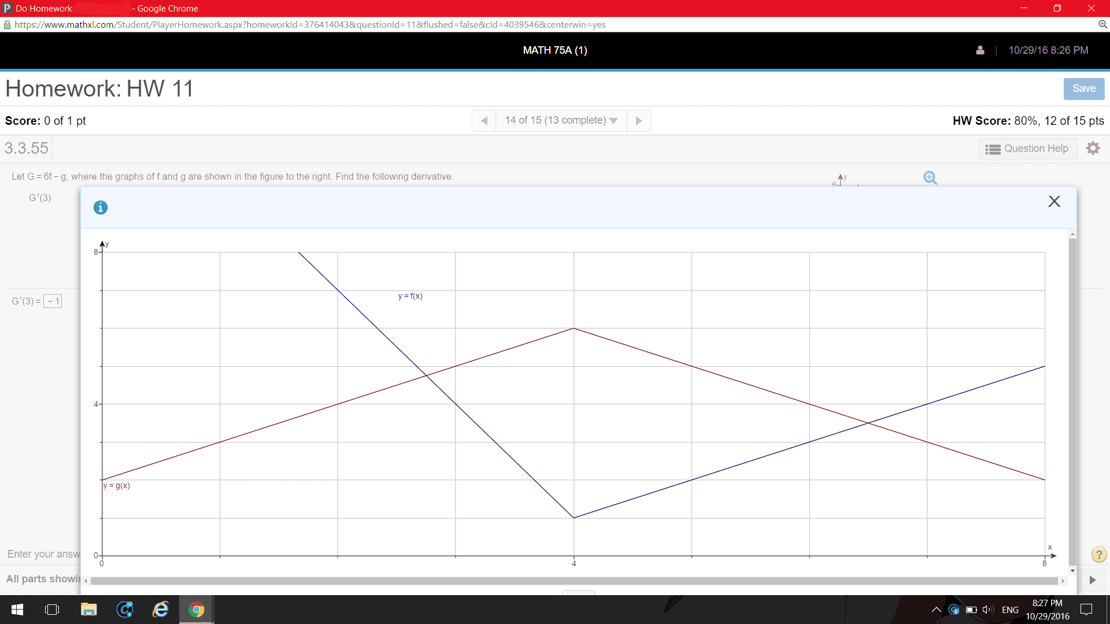Go to previous question arrow
Viewport: 1110px width, 624px height.
(484, 121)
